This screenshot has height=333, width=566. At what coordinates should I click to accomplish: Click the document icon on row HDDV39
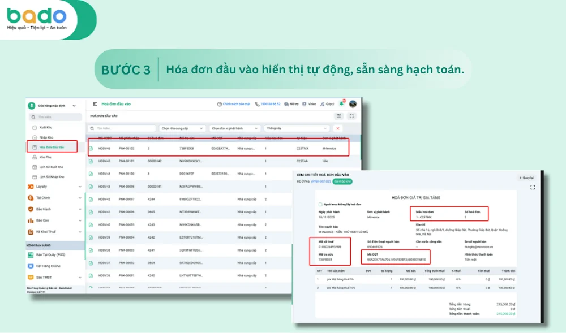click(91, 237)
